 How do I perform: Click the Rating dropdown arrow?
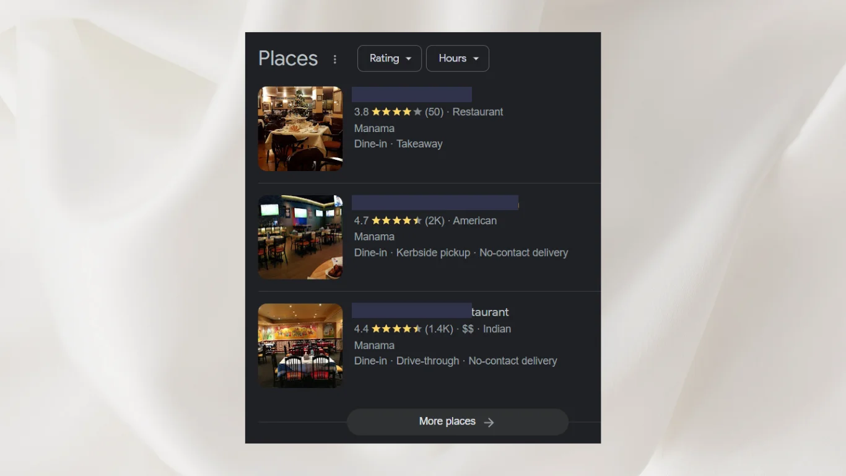pos(409,59)
